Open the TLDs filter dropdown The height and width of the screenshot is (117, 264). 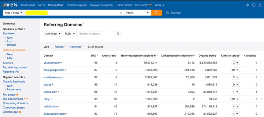(70, 34)
